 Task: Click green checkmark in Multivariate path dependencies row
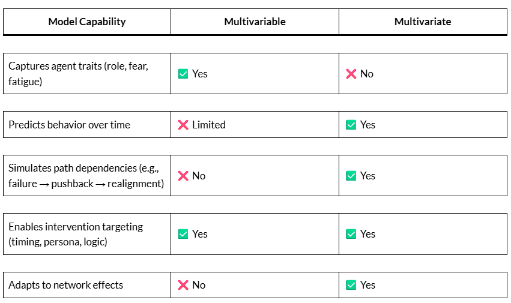point(351,176)
